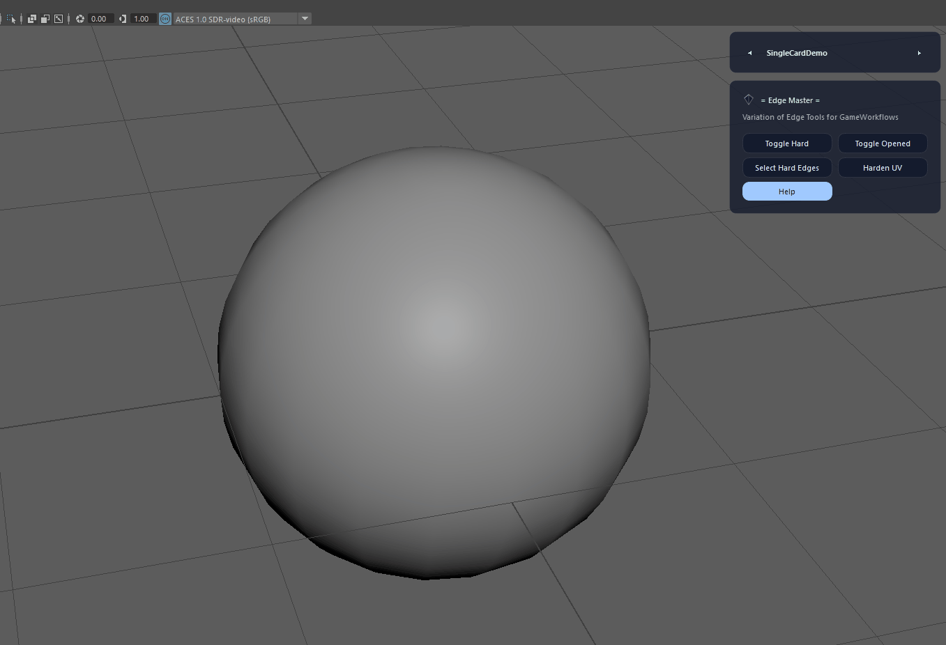
Task: Click the ACES 1.0 SDR-video (sRGB) label
Action: click(x=223, y=20)
